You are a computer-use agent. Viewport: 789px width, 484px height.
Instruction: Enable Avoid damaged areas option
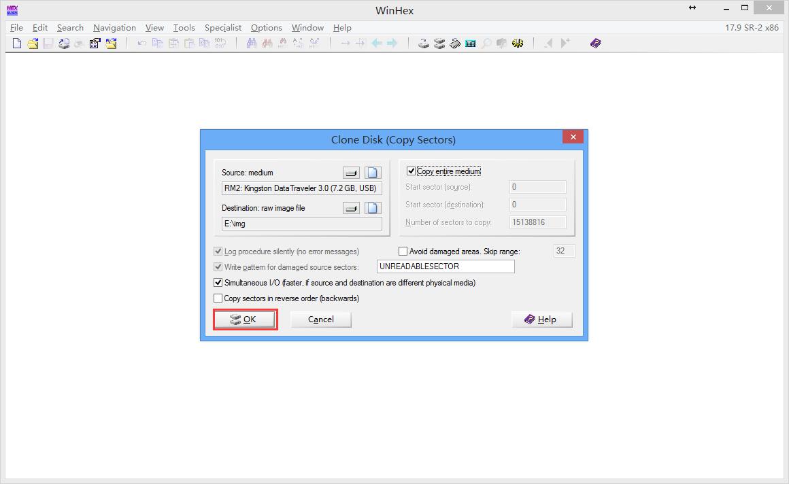tap(403, 252)
